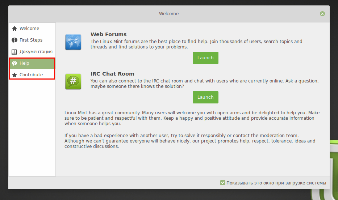Click the info icon beside First Steps
338x200 pixels.
[14, 40]
